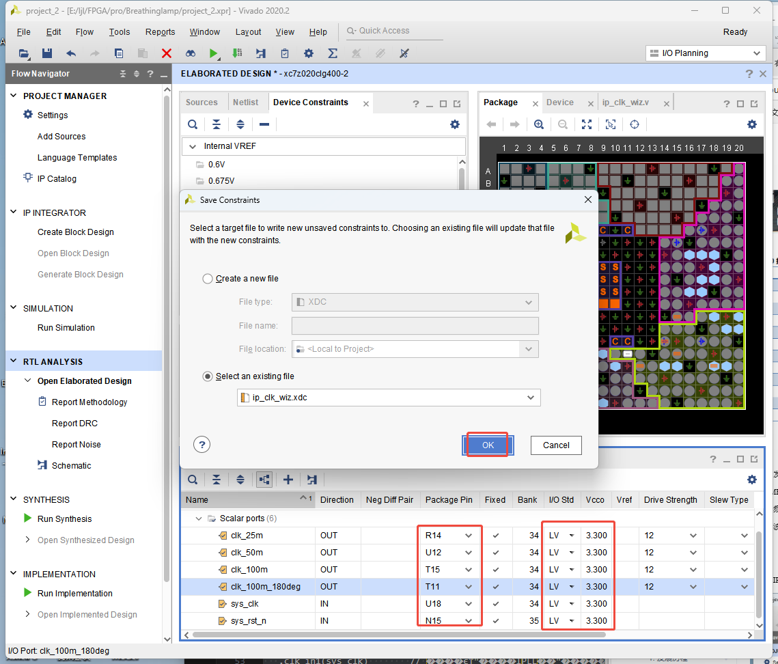Click Run Implementation in Flow Navigator

[x=75, y=593]
